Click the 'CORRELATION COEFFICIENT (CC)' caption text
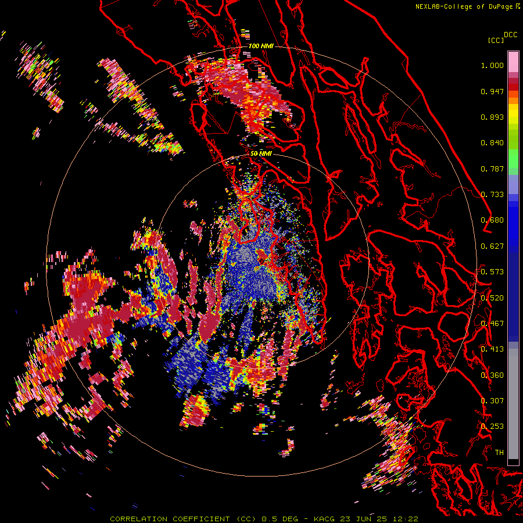Viewport: 523px width, 523px height. [183, 519]
